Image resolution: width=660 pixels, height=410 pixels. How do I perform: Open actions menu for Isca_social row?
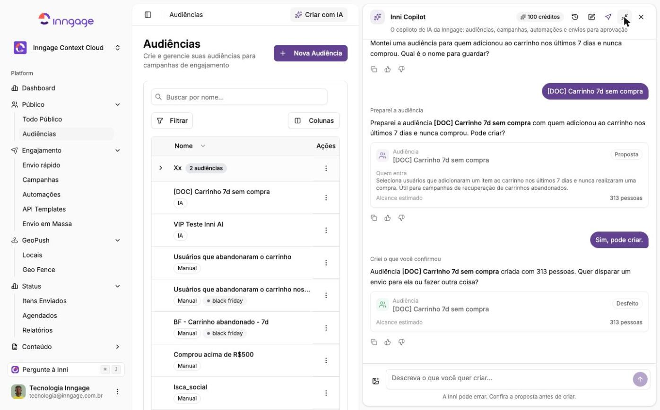[x=326, y=393]
